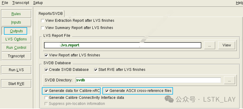Click Start RVE button
This screenshot has height=109, width=243.
tap(16, 84)
